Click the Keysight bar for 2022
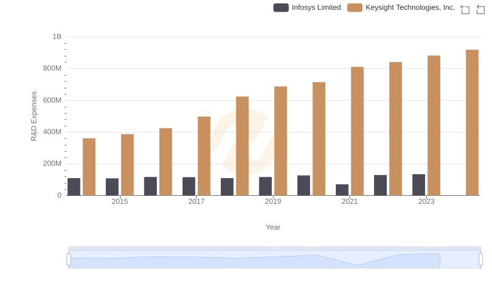 pyautogui.click(x=395, y=129)
